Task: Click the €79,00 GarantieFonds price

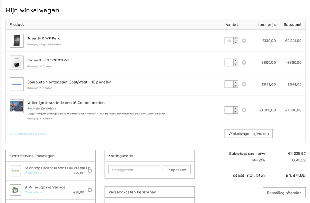Action: pyautogui.click(x=79, y=173)
